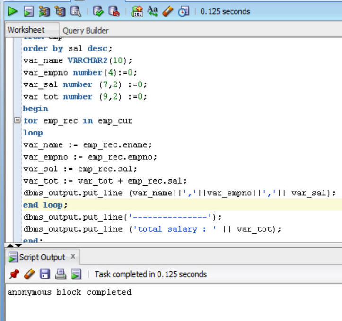Click the 'var_sal := emp_rec.sal;' line
342x321 pixels.
(80, 169)
